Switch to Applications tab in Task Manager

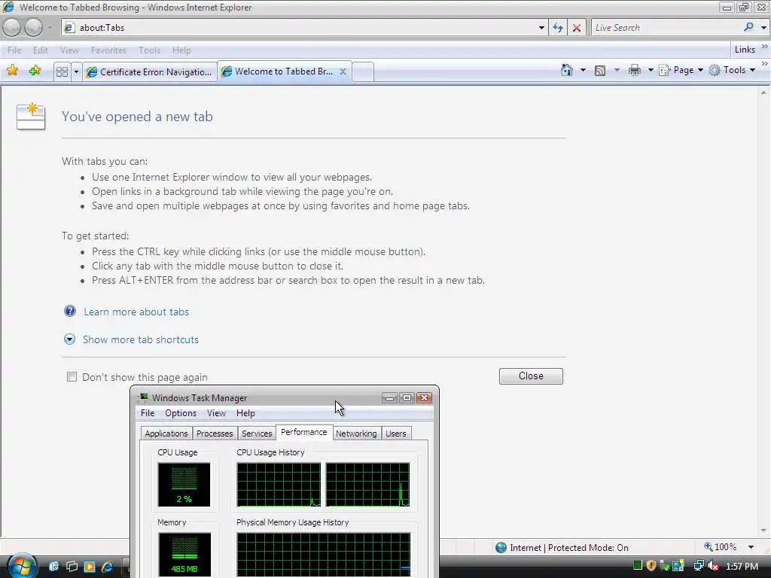click(166, 433)
